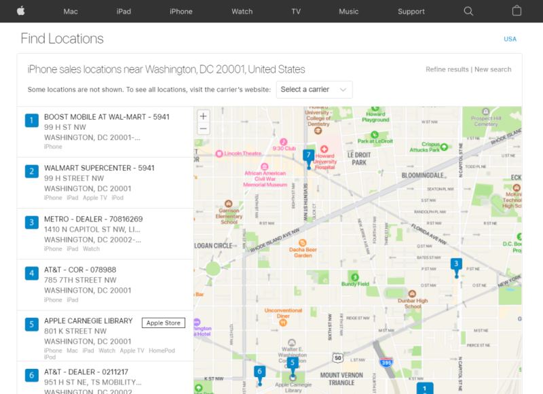This screenshot has width=543, height=394.
Task: Click Park at LeDroit map marker
Action: point(375,135)
